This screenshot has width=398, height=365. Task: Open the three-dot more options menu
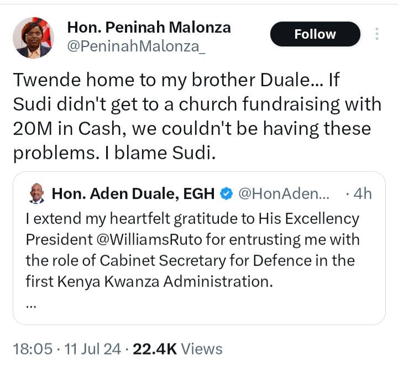[377, 34]
